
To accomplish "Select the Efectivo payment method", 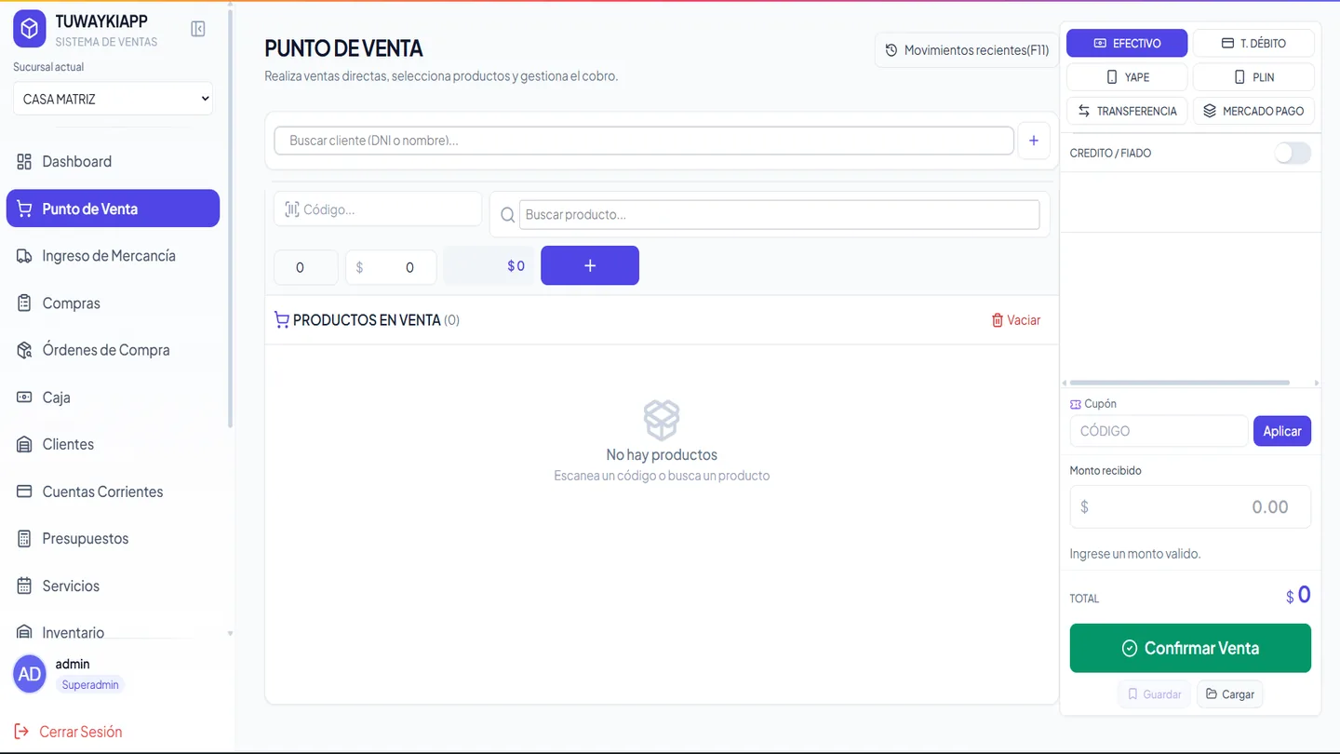I will (1127, 43).
